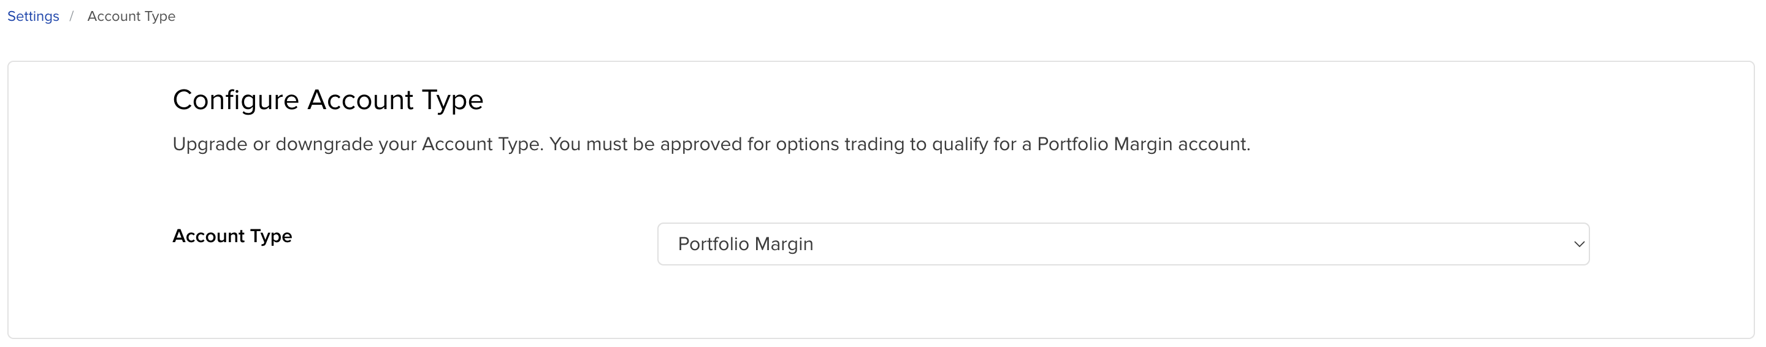
Task: Click the Upgrade or downgrade description text
Action: click(711, 145)
